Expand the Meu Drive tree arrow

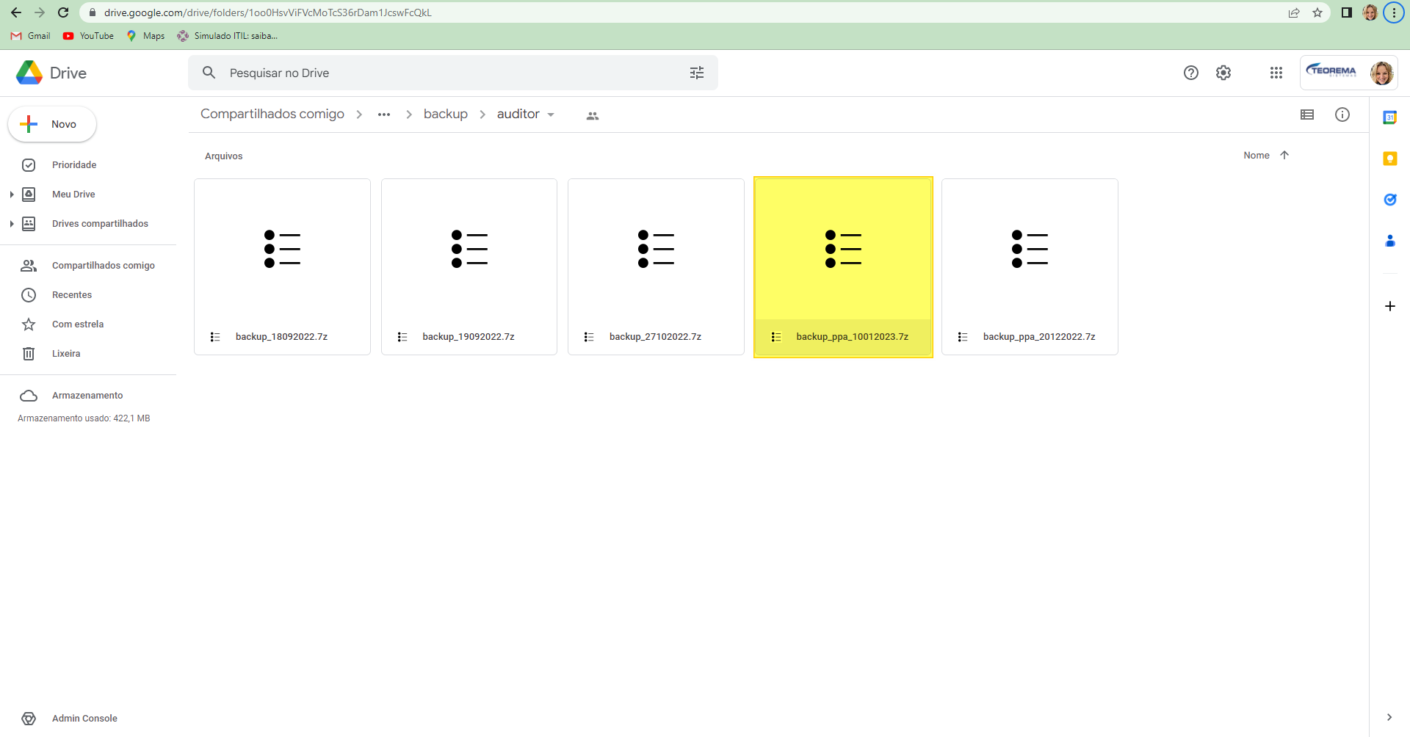[x=12, y=195]
